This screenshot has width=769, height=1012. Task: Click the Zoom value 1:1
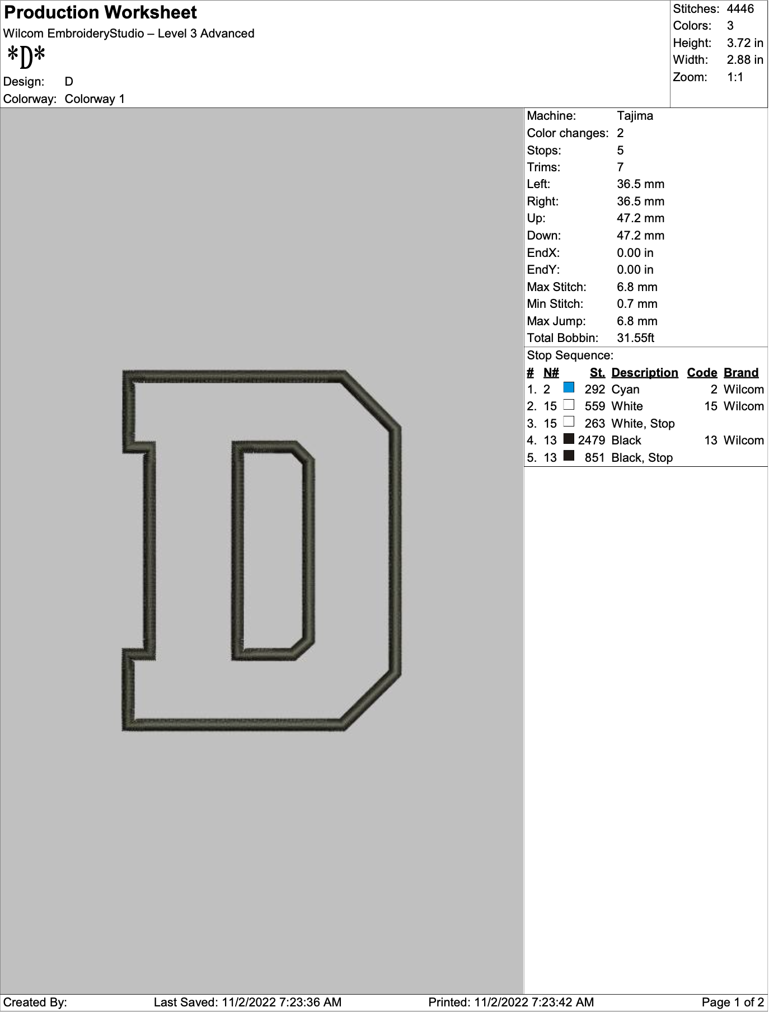tap(735, 77)
